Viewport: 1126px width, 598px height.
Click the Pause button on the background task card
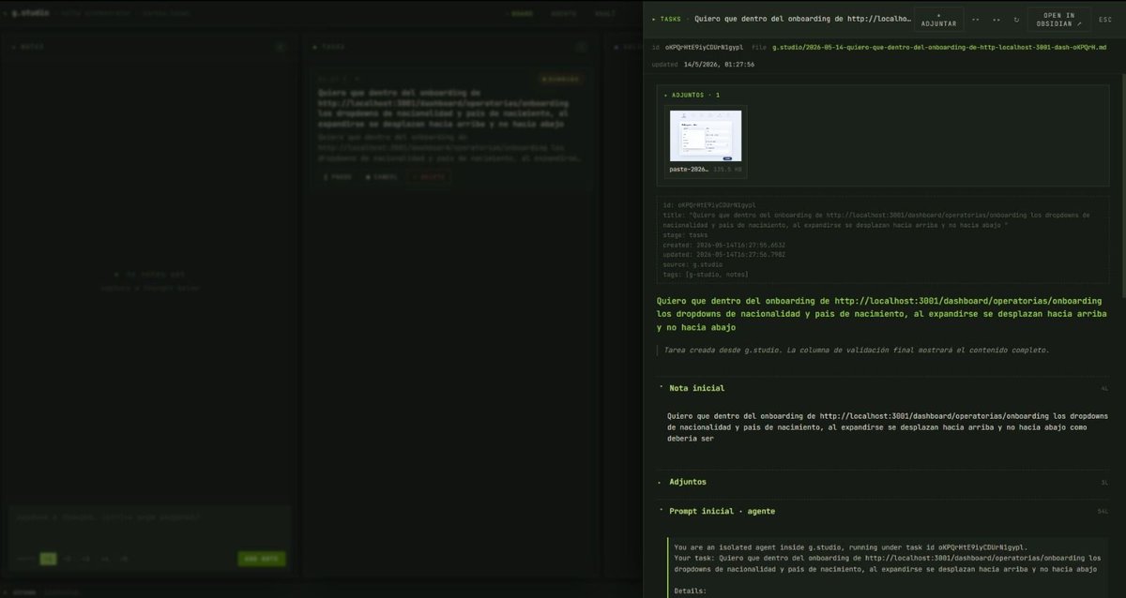pos(337,176)
